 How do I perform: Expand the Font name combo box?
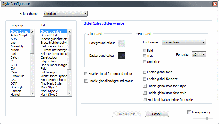(x=184, y=42)
